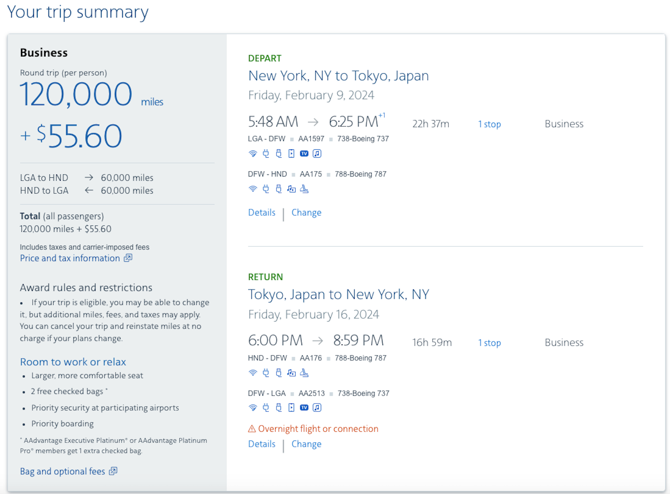Click the USB port icon for AA175
Image resolution: width=670 pixels, height=494 pixels.
[278, 189]
